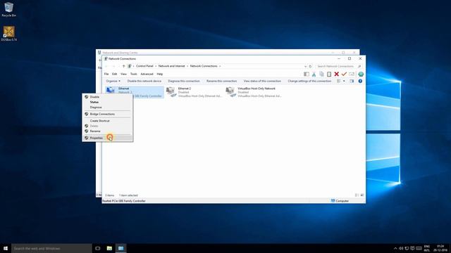Click the volume speaker tray icon
The width and height of the screenshot is (451, 253).
pyautogui.click(x=401, y=248)
